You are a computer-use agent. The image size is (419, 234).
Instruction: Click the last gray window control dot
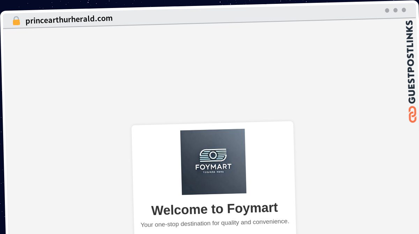[x=404, y=10]
